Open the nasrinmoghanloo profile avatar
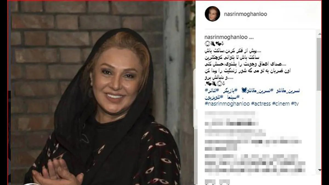The height and width of the screenshot is (185, 329). pyautogui.click(x=212, y=14)
